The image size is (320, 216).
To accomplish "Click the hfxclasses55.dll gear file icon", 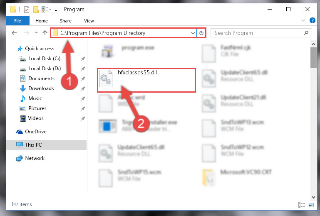I will (106, 79).
